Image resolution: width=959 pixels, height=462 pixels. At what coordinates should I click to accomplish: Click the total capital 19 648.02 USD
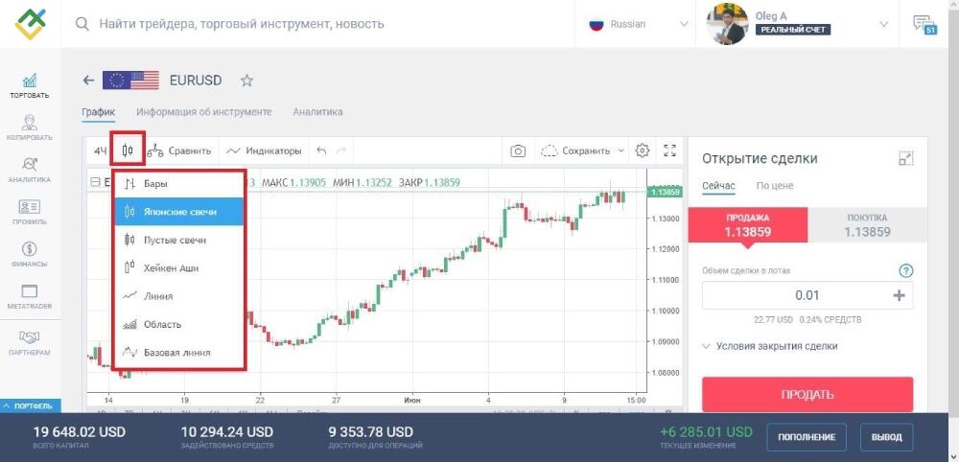point(79,432)
